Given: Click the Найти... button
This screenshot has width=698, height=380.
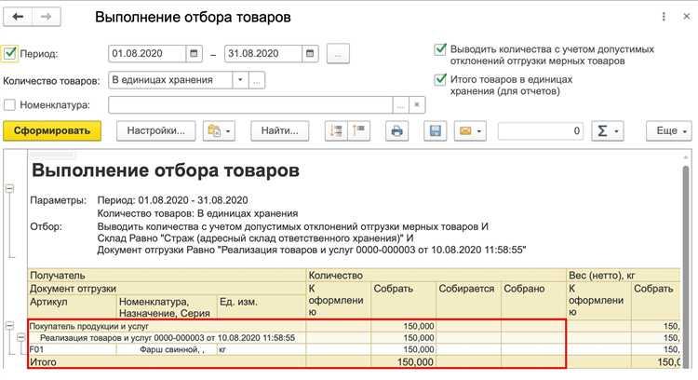Looking at the screenshot, I should tap(279, 131).
